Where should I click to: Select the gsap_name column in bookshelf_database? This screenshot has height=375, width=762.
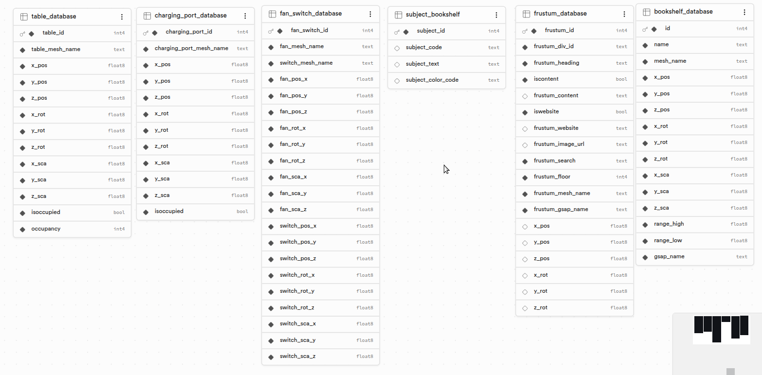click(695, 257)
